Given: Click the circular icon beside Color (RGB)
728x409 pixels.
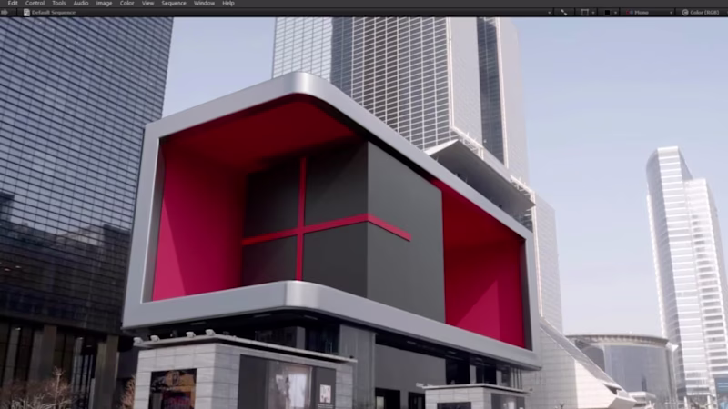Looking at the screenshot, I should [685, 13].
